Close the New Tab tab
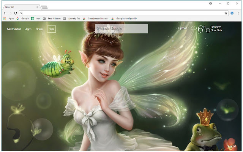 click(x=37, y=7)
